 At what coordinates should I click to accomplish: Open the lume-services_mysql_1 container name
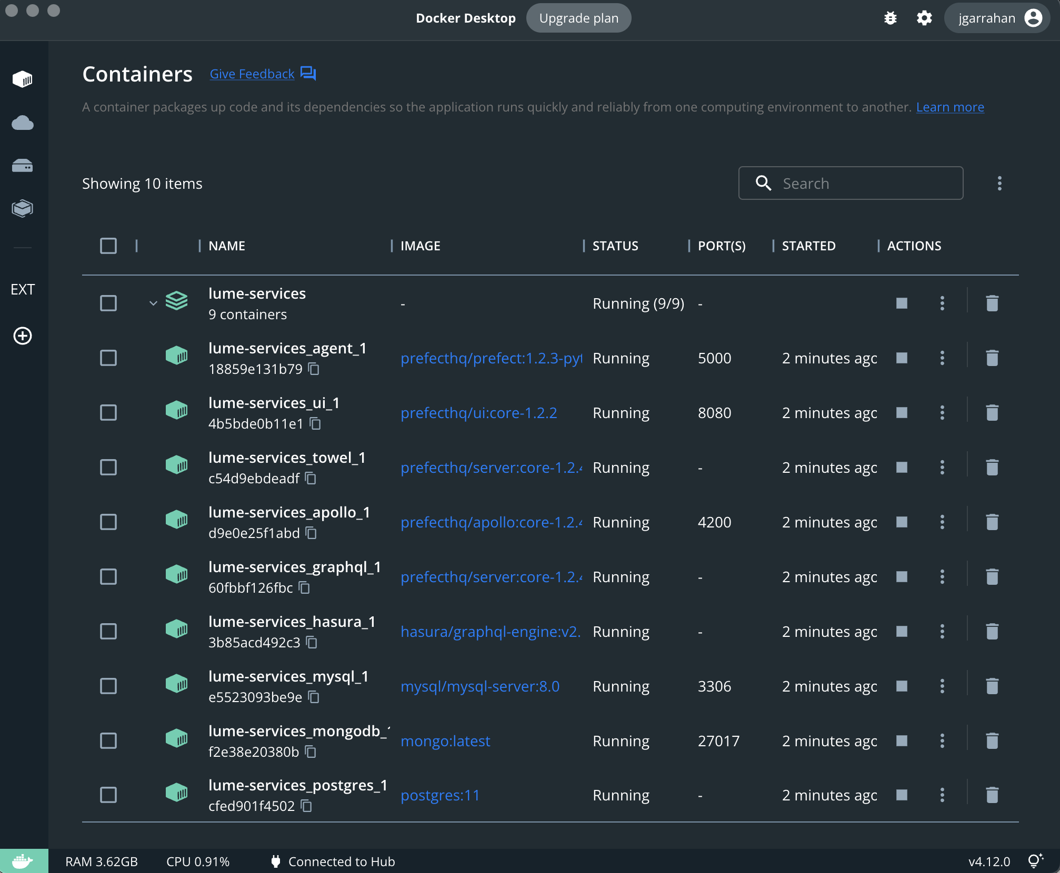(x=288, y=676)
